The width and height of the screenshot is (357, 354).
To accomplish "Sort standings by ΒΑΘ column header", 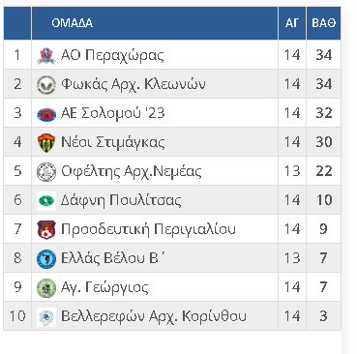I will tap(323, 23).
